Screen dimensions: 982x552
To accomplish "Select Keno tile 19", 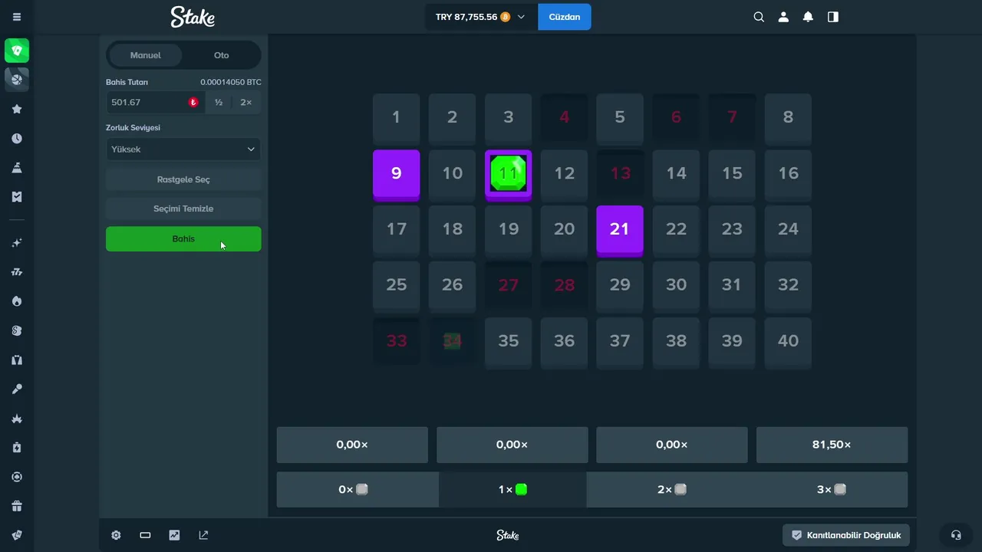I will click(508, 230).
